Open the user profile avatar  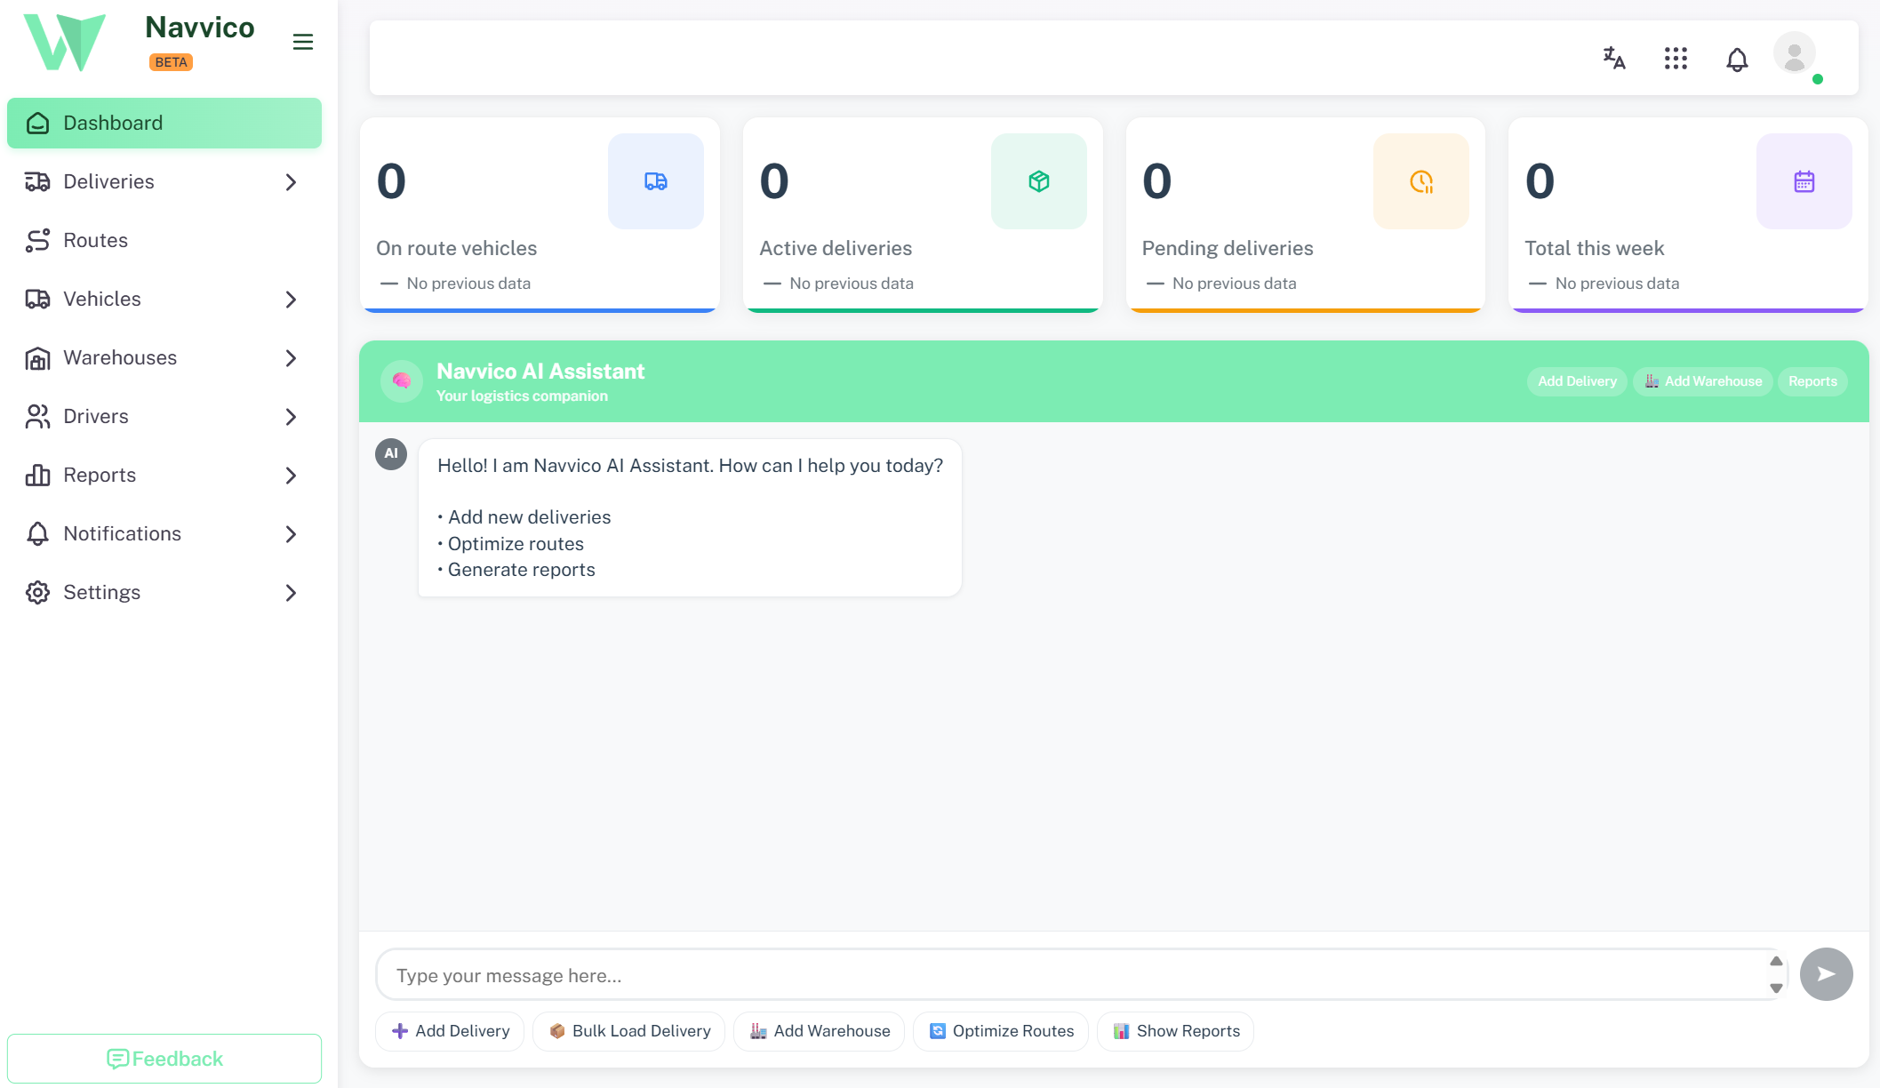[1795, 54]
